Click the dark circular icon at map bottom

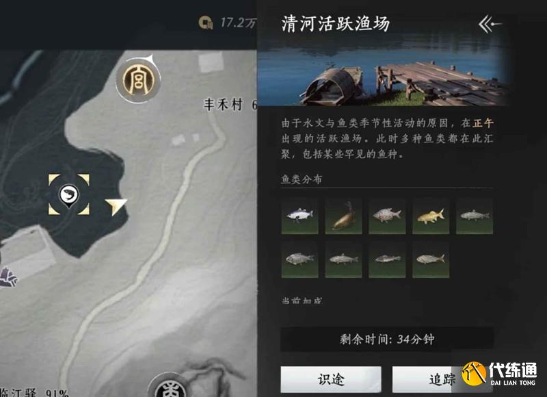[x=169, y=385]
